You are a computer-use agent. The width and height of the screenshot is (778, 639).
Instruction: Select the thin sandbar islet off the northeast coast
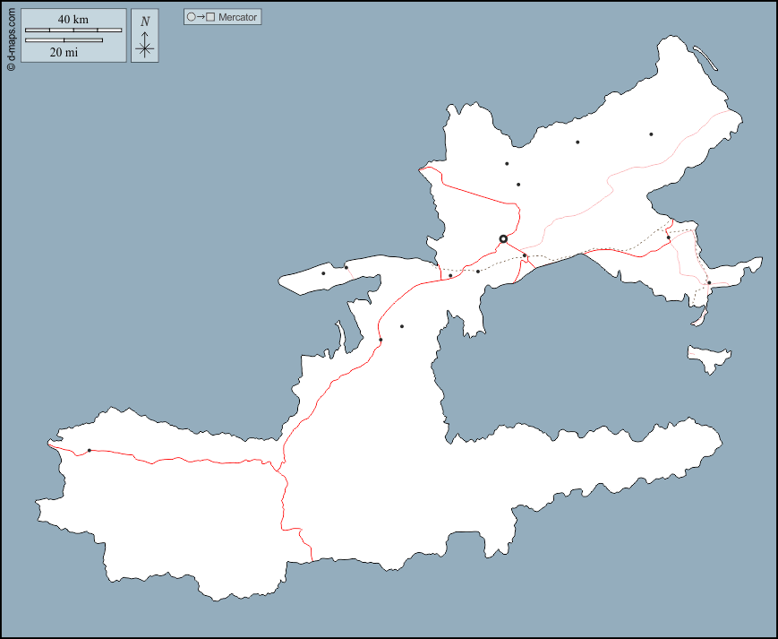pos(705,57)
